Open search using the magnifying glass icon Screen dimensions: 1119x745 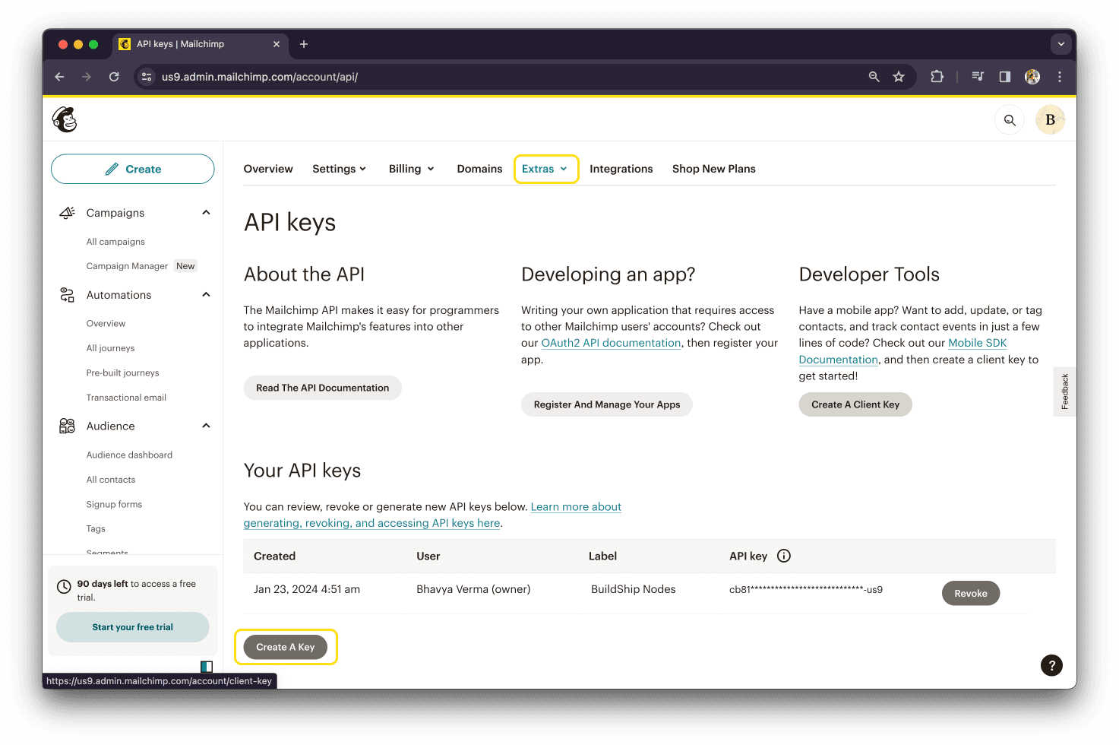coord(1009,119)
